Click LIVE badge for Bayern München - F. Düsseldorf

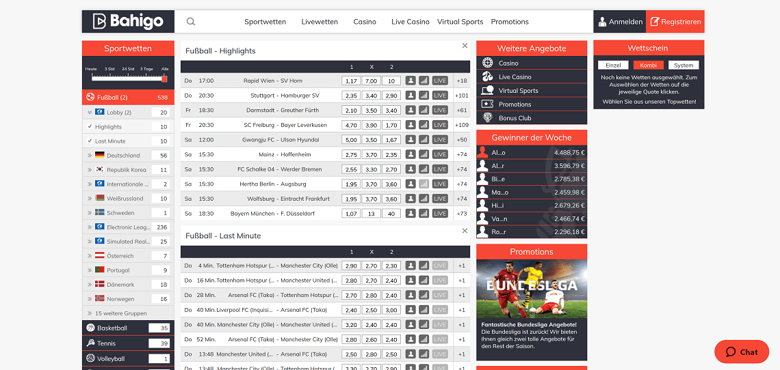coord(440,214)
